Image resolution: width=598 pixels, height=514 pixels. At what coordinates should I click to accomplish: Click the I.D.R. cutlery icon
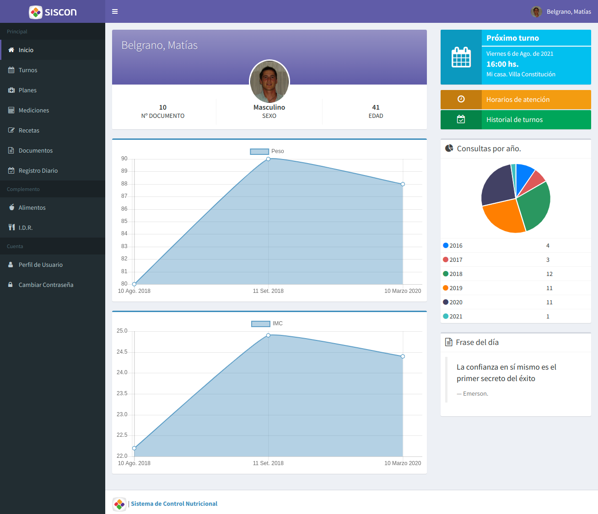11,228
